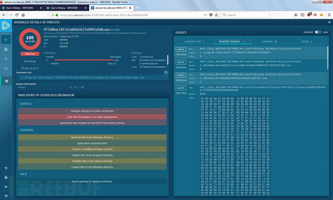Toggle the Friendly/Raw switch
The height and width of the screenshot is (200, 333).
(319, 32)
